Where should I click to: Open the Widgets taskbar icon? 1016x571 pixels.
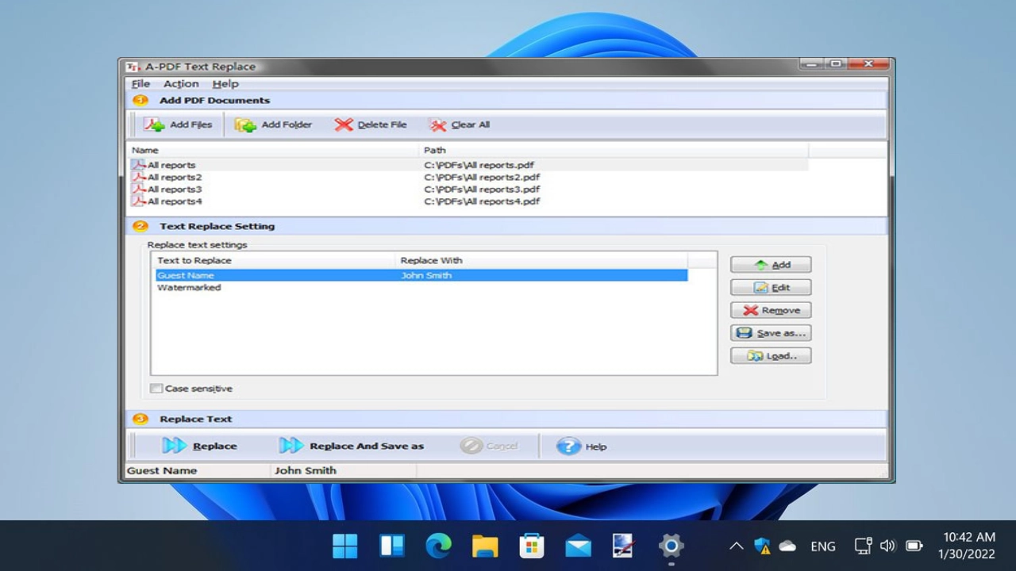[x=392, y=546]
